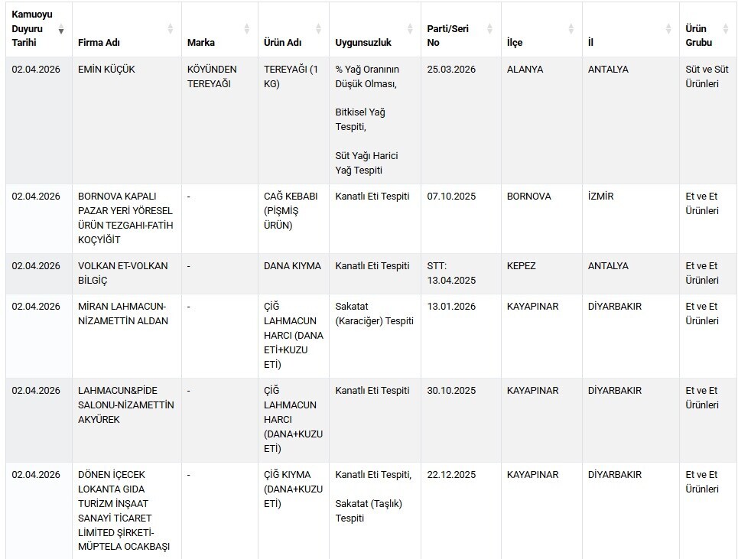Select the EMİN KÜÇÜK firm cell
This screenshot has width=738, height=559.
(x=106, y=70)
